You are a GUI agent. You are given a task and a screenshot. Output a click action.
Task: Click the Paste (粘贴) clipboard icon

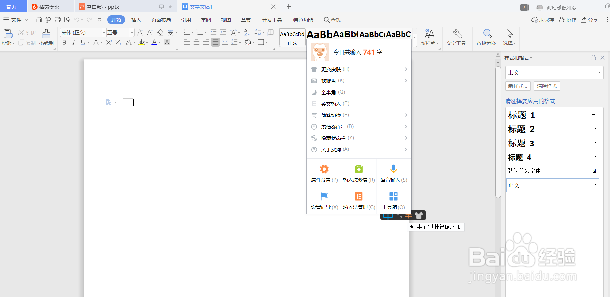pos(8,34)
